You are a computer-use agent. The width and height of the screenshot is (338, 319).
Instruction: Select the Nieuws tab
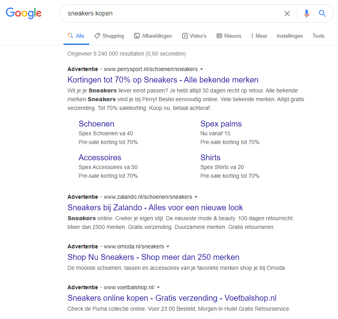[229, 36]
